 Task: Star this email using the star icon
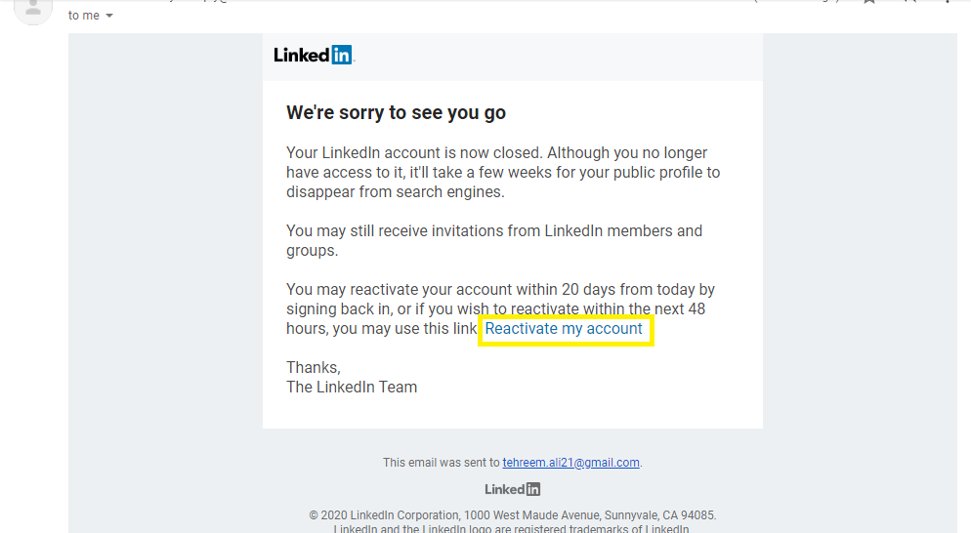pyautogui.click(x=868, y=2)
